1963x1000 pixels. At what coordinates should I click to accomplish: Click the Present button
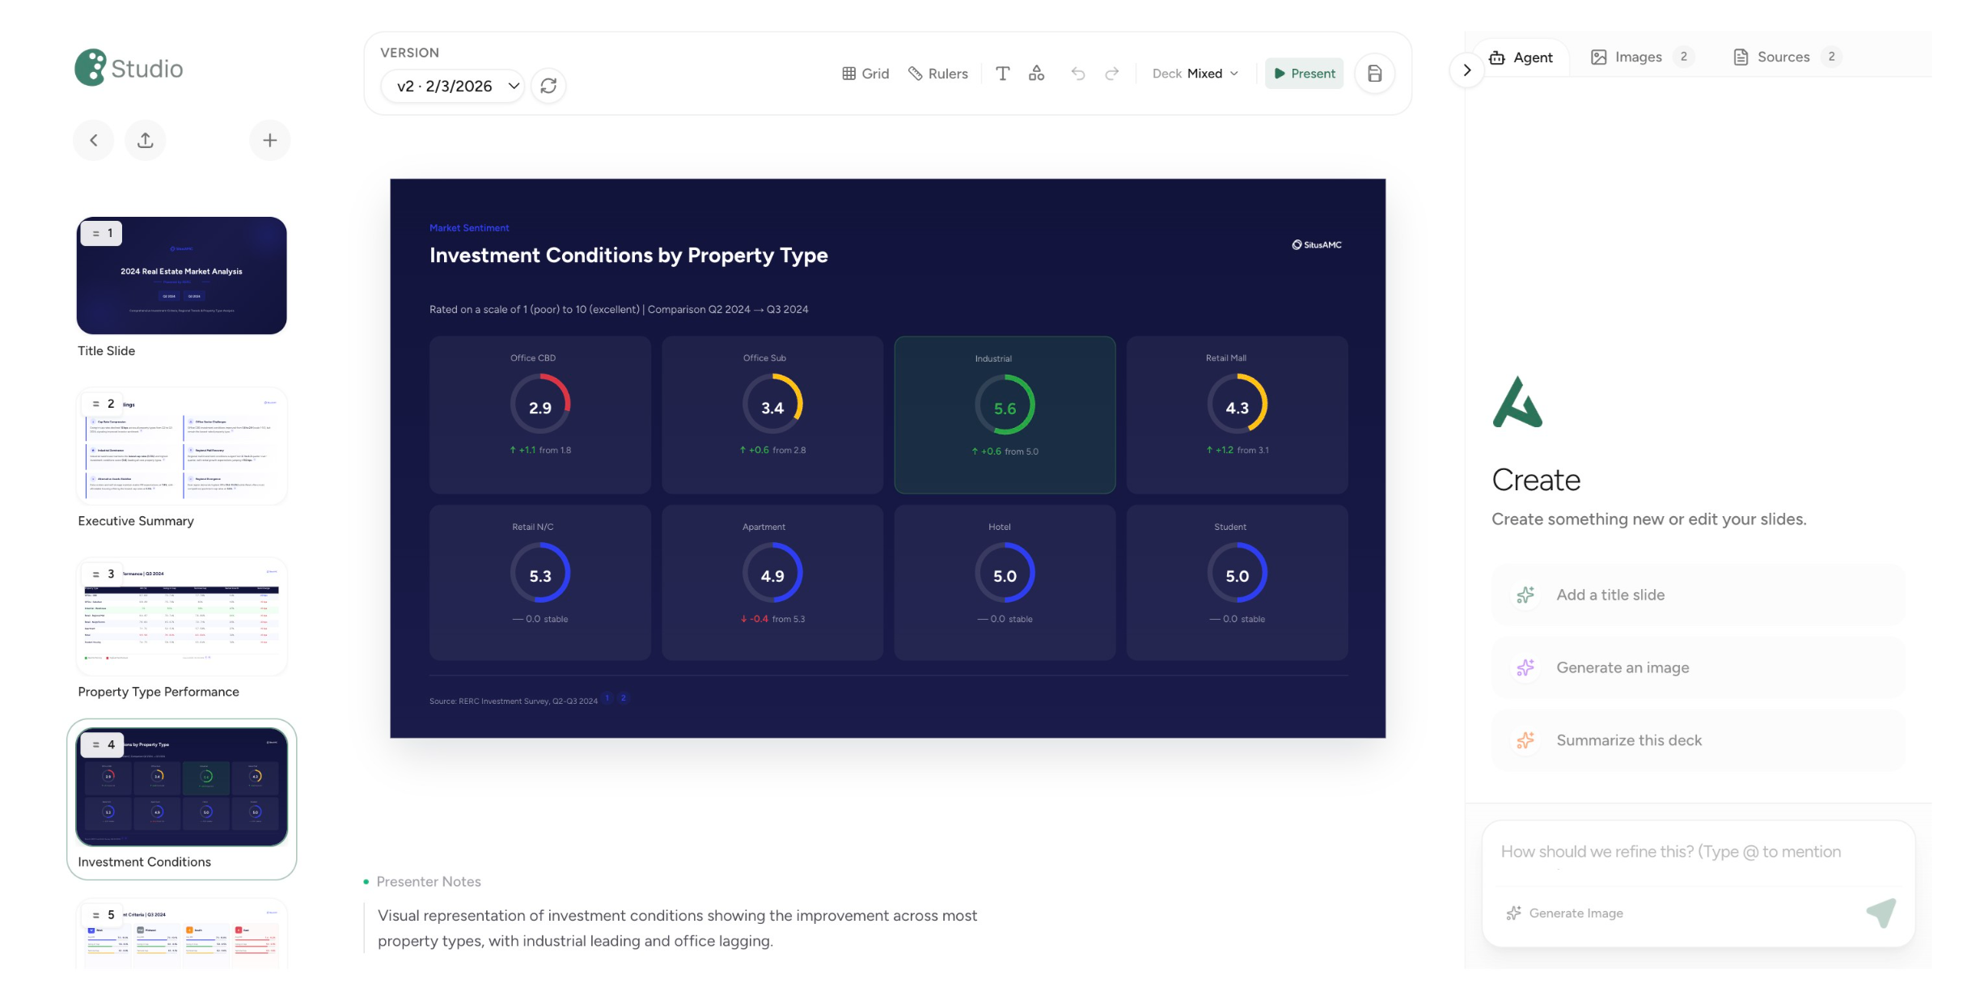pyautogui.click(x=1304, y=73)
